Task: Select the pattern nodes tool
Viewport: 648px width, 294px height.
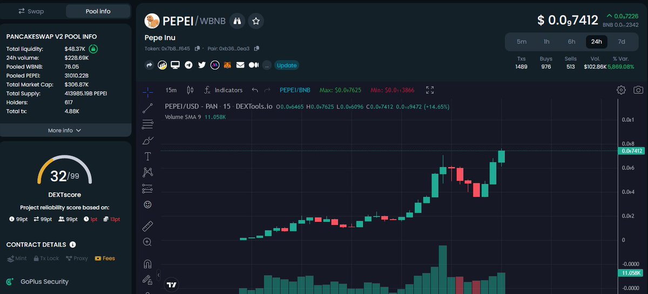Action: 147,173
